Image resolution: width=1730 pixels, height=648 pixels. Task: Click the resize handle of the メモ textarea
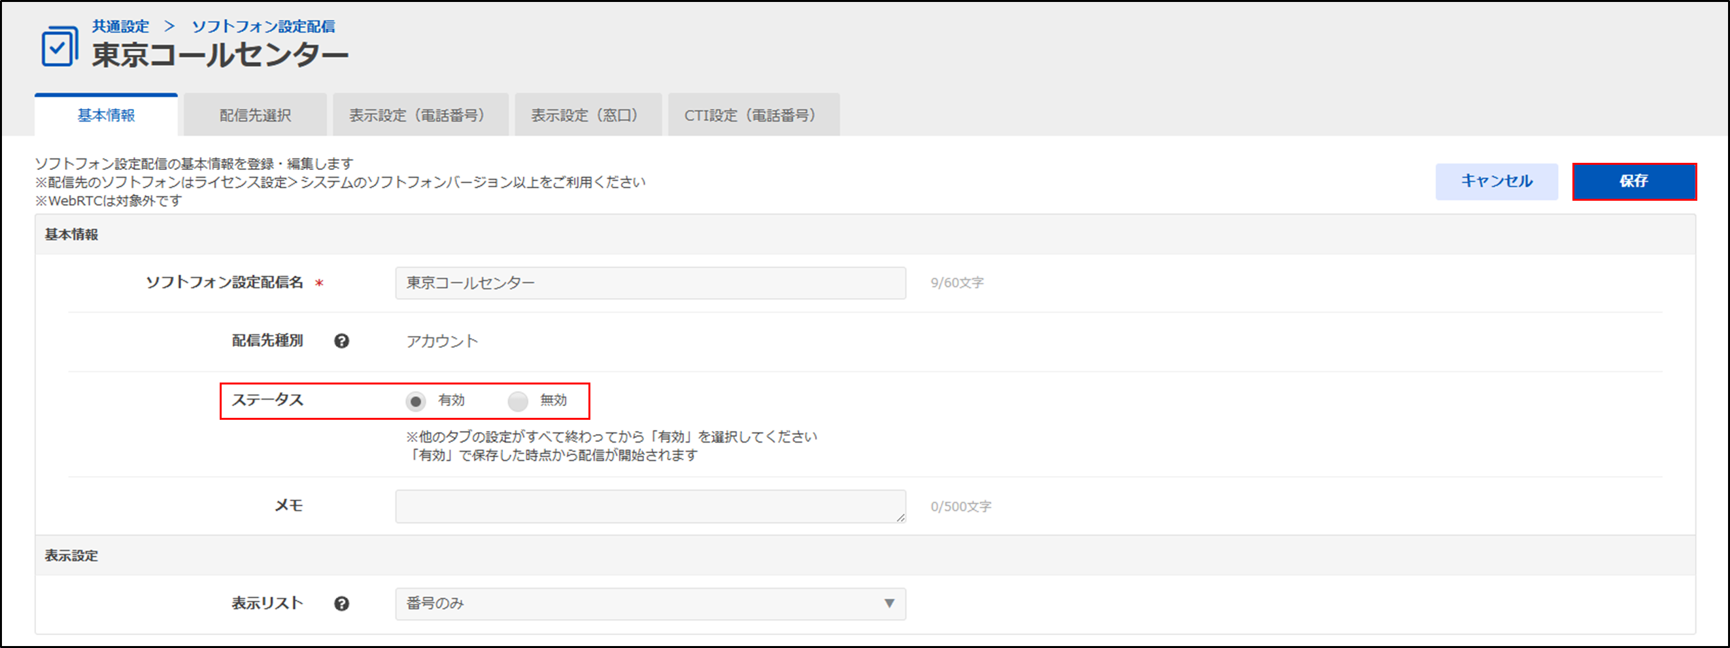coord(900,517)
